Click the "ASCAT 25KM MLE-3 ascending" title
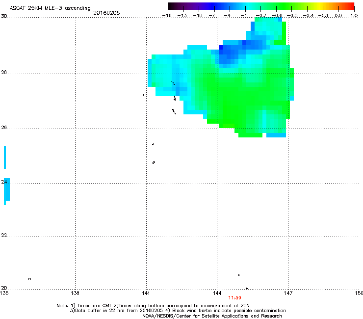 (x=50, y=8)
